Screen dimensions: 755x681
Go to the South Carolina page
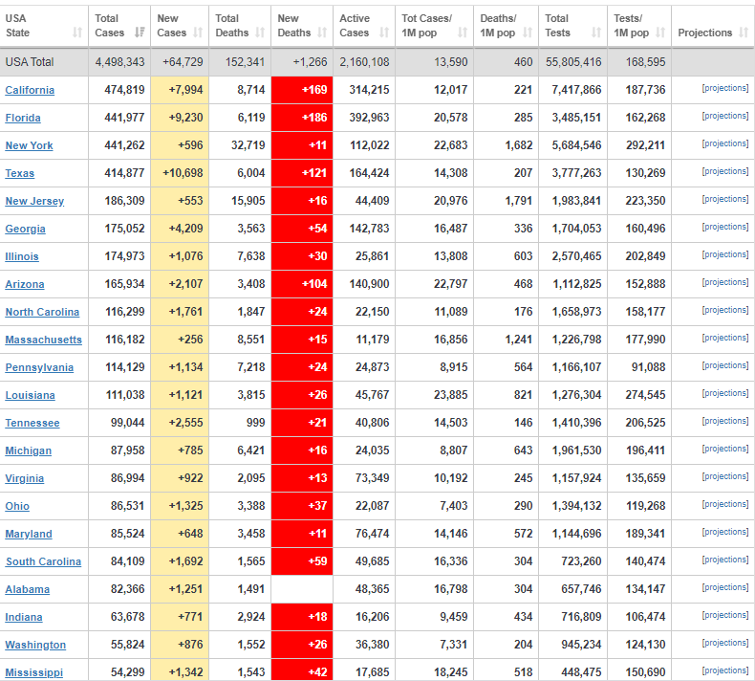coord(43,561)
